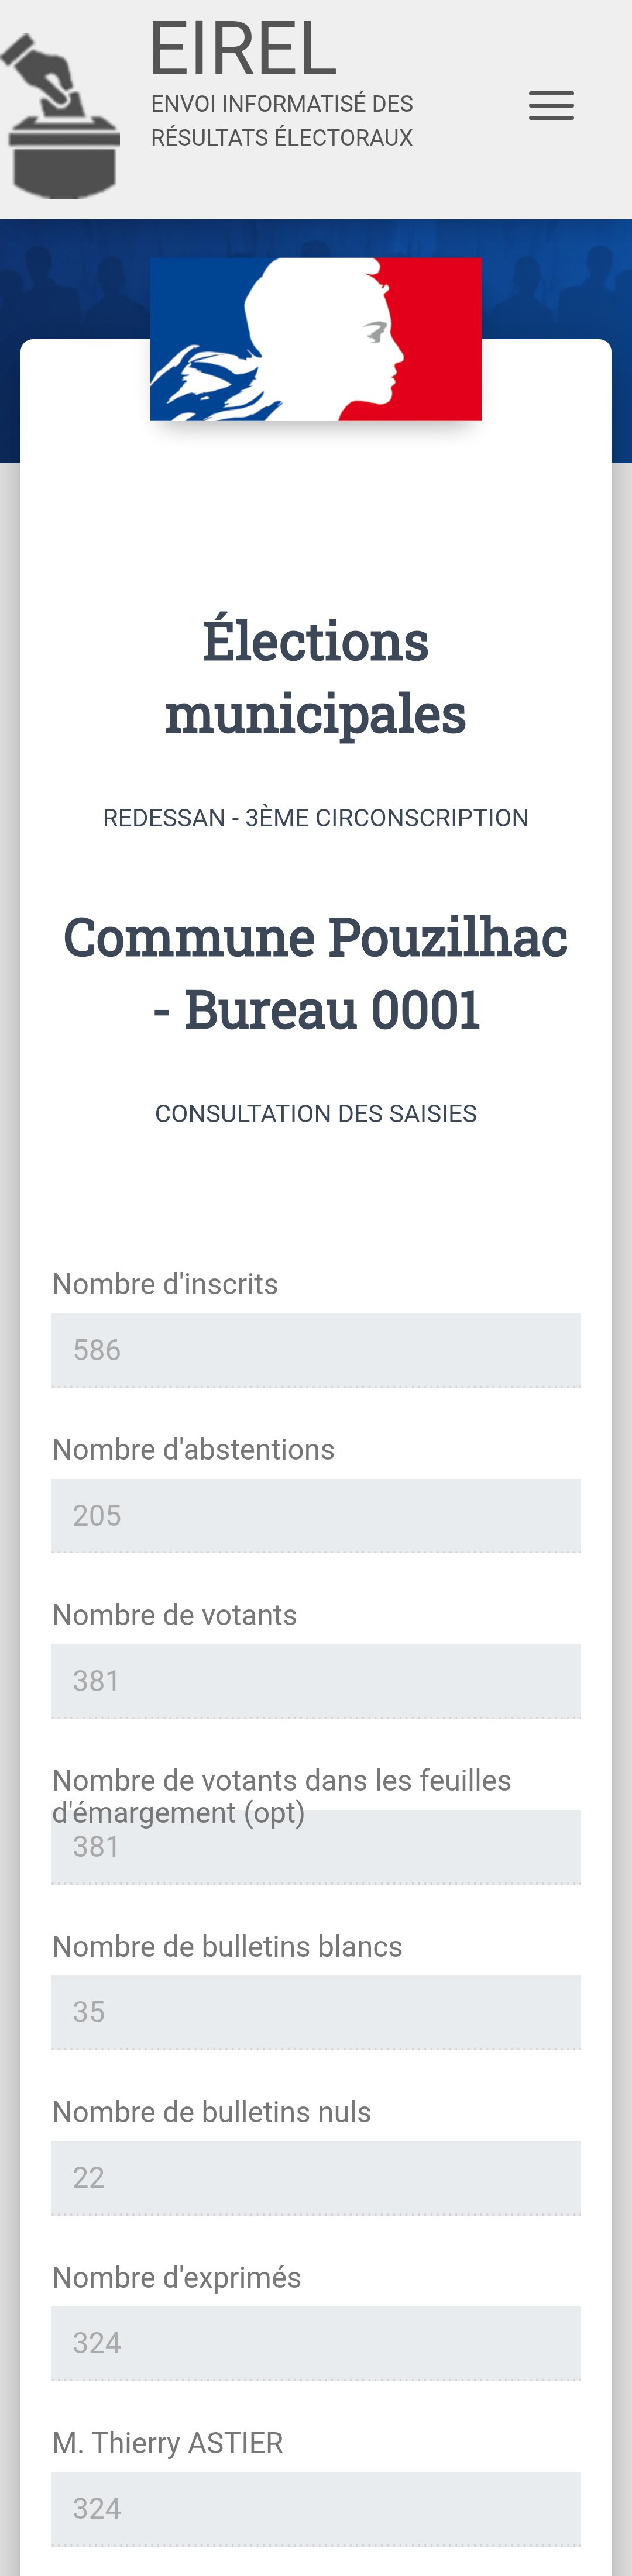
Task: Click the Nombre de votants field
Action: 316,1681
